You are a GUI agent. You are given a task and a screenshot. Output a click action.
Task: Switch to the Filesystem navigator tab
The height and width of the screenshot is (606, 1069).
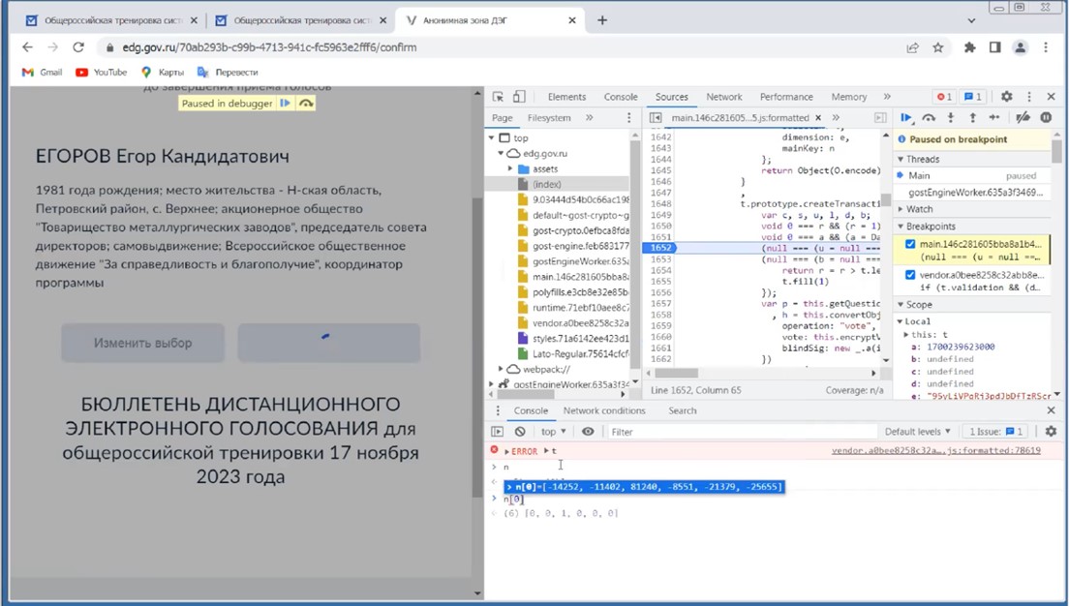click(x=549, y=118)
